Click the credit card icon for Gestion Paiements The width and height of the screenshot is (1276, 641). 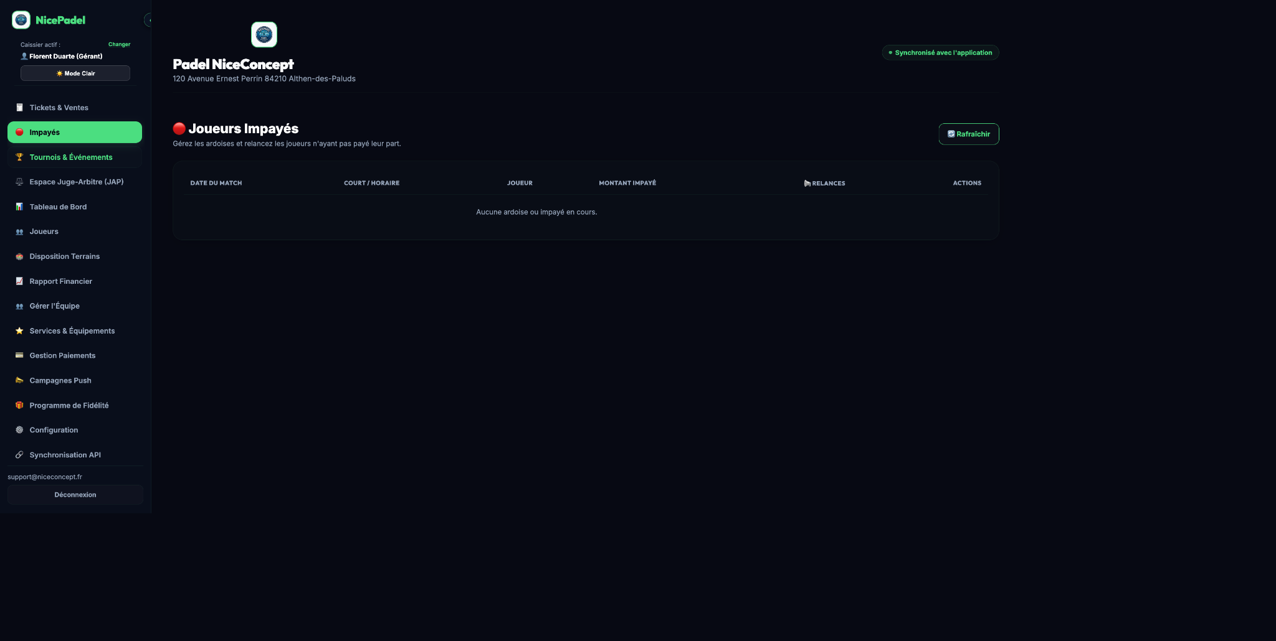[19, 355]
